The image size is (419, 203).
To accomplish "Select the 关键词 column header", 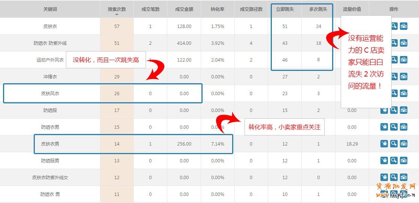I will tap(50, 9).
